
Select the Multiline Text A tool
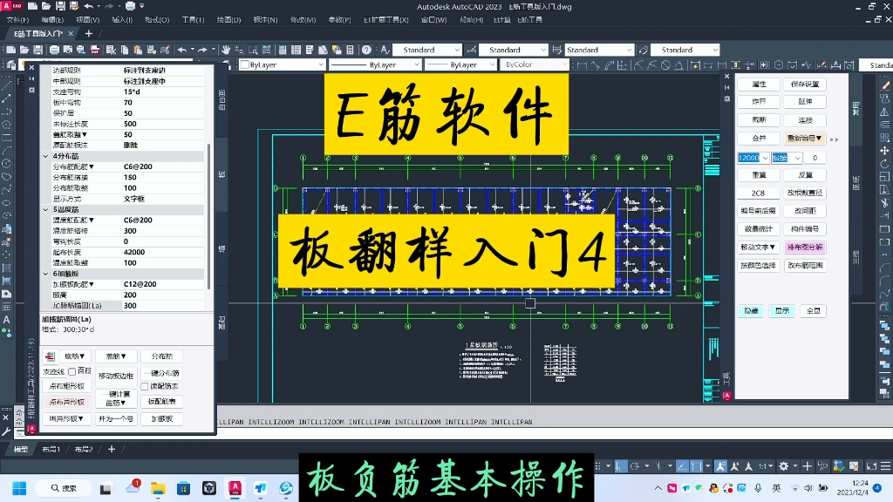(x=6, y=320)
